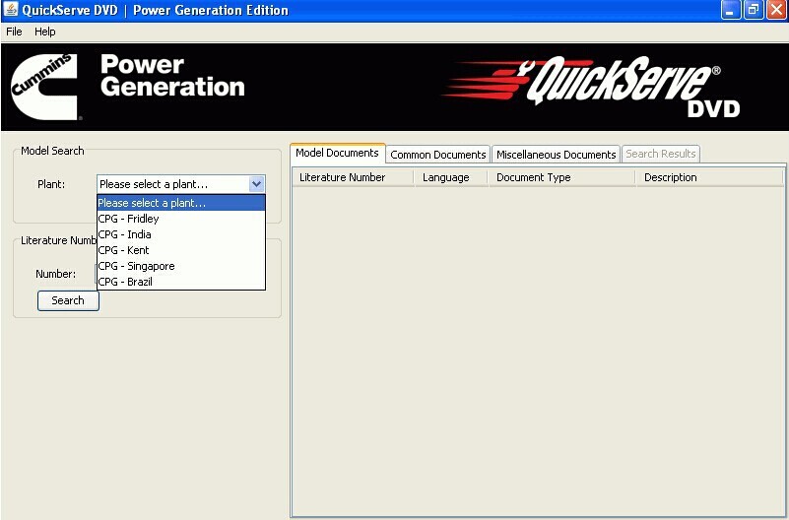This screenshot has height=520, width=789.
Task: Sort by Language column header
Action: 450,177
